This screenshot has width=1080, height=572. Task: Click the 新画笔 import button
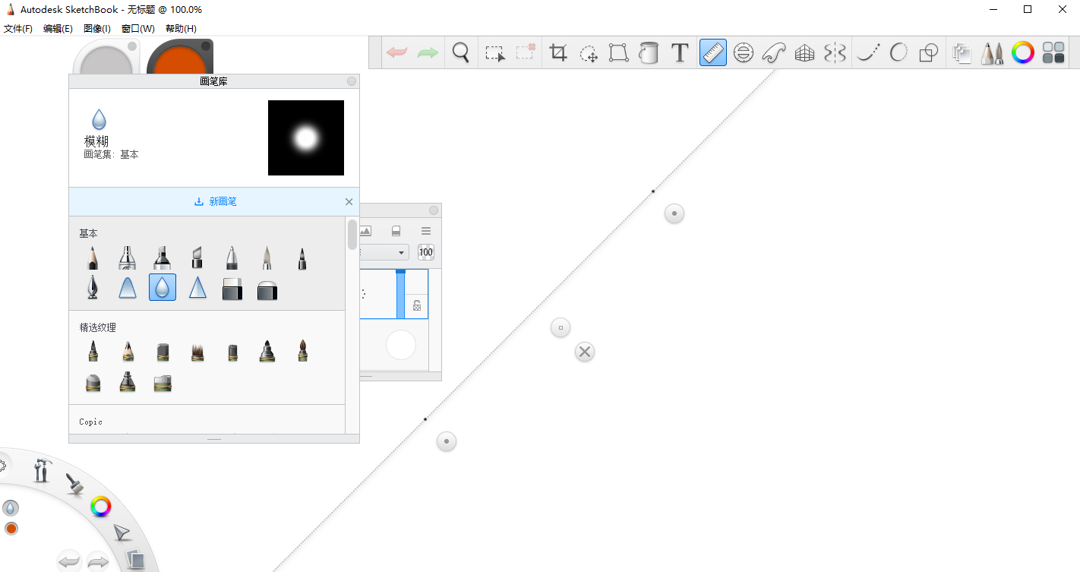point(215,202)
